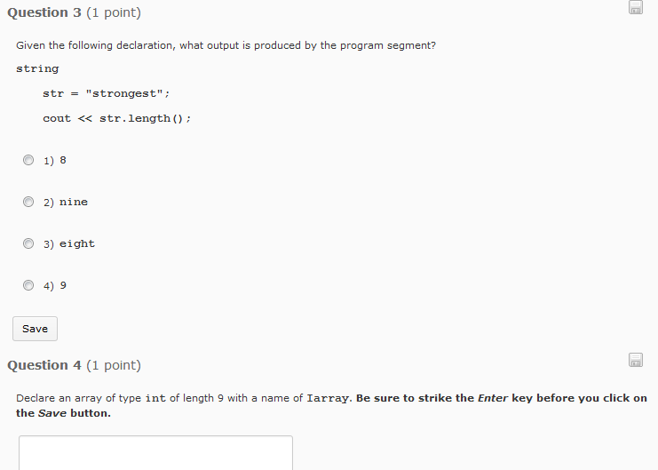
Task: Click the "9" answer text of option 4
Action: point(63,285)
